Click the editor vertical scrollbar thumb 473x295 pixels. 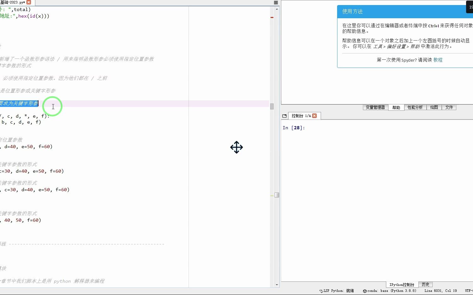click(277, 195)
